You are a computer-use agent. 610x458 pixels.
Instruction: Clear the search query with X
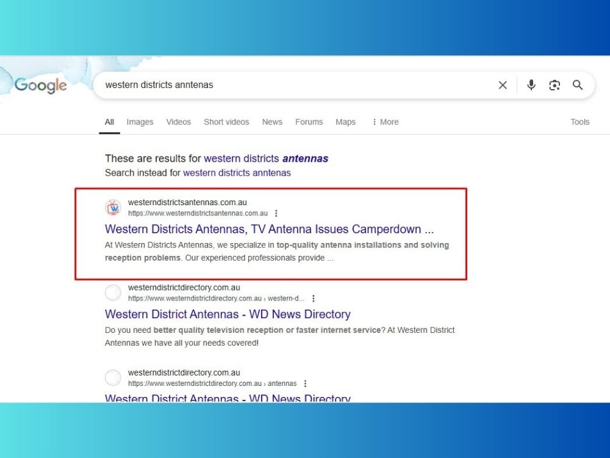pos(503,85)
